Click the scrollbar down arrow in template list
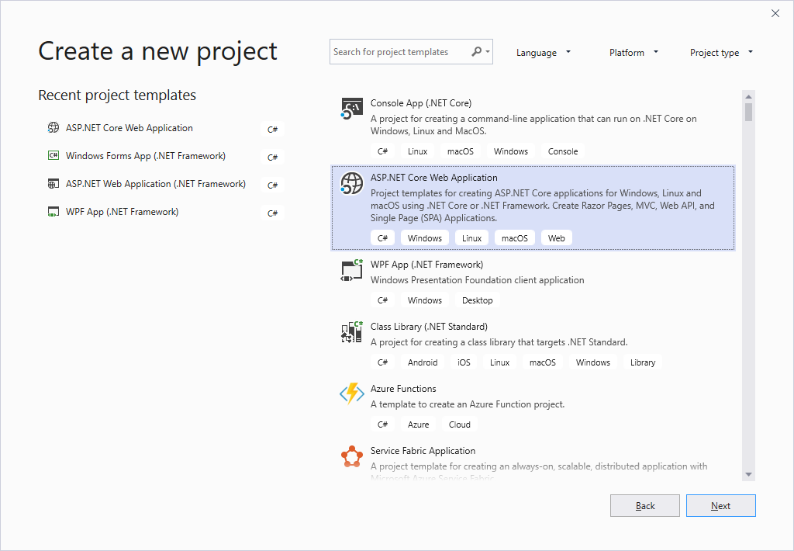This screenshot has width=794, height=551. (x=748, y=474)
